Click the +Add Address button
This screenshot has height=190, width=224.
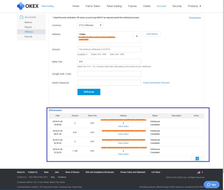pos(152,34)
